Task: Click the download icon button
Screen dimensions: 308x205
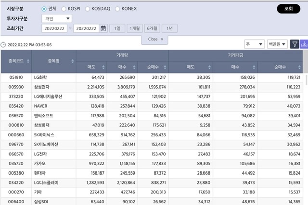Action: click(304, 44)
